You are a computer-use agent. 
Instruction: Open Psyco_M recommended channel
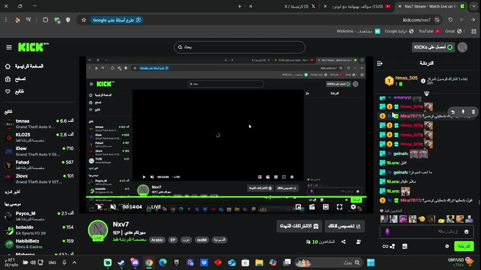[x=39, y=216]
